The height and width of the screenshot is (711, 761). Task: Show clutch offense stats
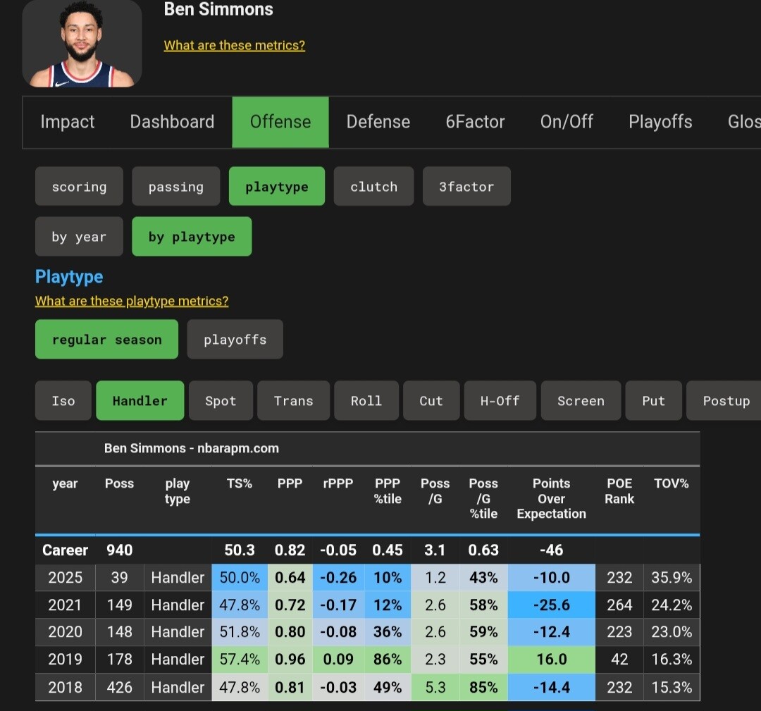point(373,187)
